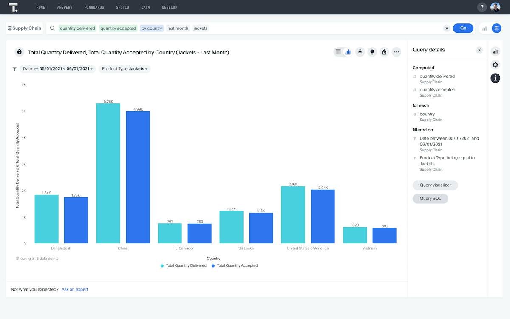Toggle Total Quantity Accepted legend swatch
This screenshot has width=510, height=319.
(213, 266)
